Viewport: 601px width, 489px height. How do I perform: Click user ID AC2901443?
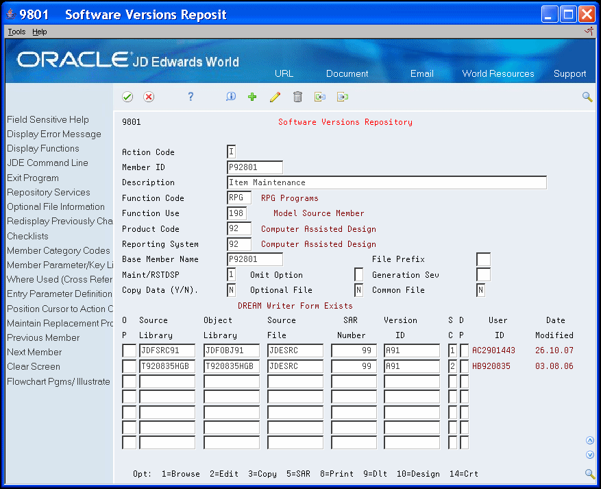coord(493,350)
